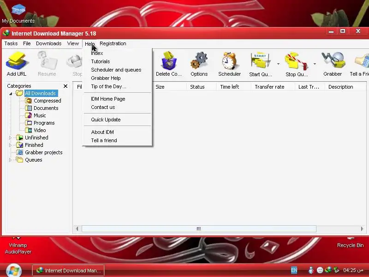
Task: Click the IDM icon in the title bar
Action: pyautogui.click(x=6, y=33)
